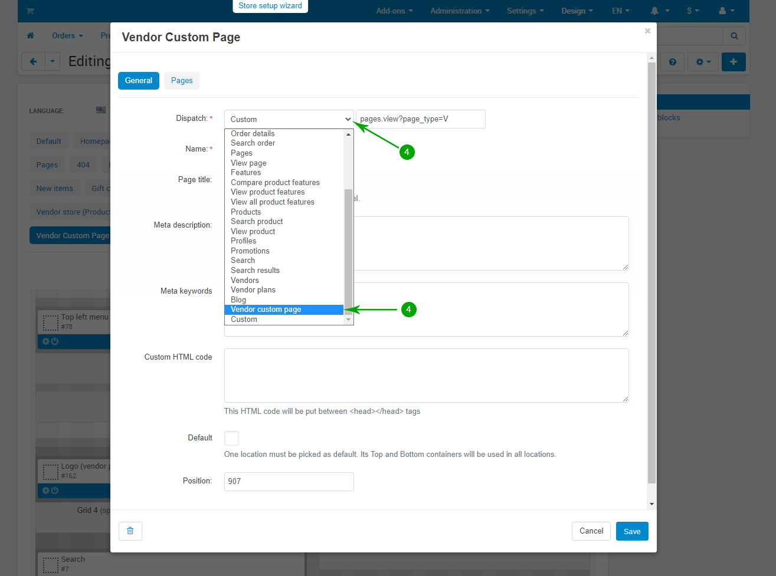This screenshot has width=776, height=576.
Task: Click the Position input field
Action: [289, 481]
